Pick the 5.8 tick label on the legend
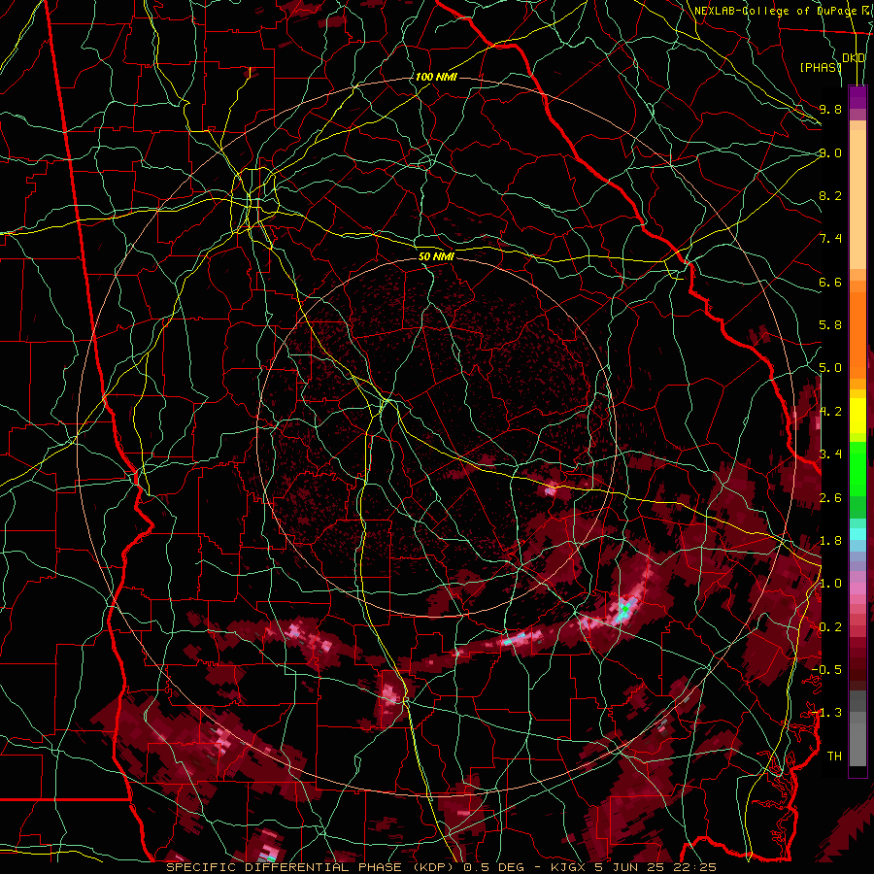This screenshot has height=874, width=874. pos(830,325)
